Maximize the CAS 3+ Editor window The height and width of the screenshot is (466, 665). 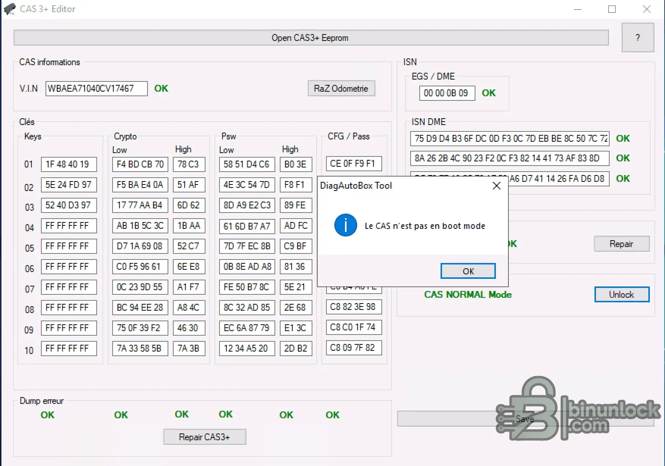(612, 9)
